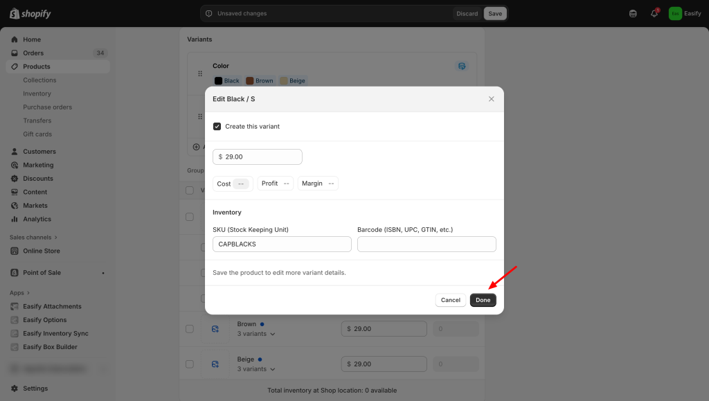Viewport: 709px width, 401px height.
Task: Click the Done button
Action: [483, 300]
